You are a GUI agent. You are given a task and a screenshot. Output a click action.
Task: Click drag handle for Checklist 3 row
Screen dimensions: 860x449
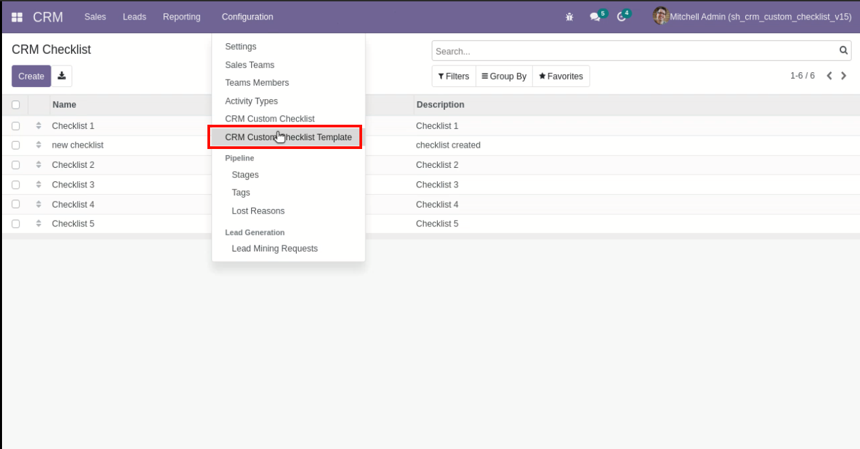coord(39,185)
